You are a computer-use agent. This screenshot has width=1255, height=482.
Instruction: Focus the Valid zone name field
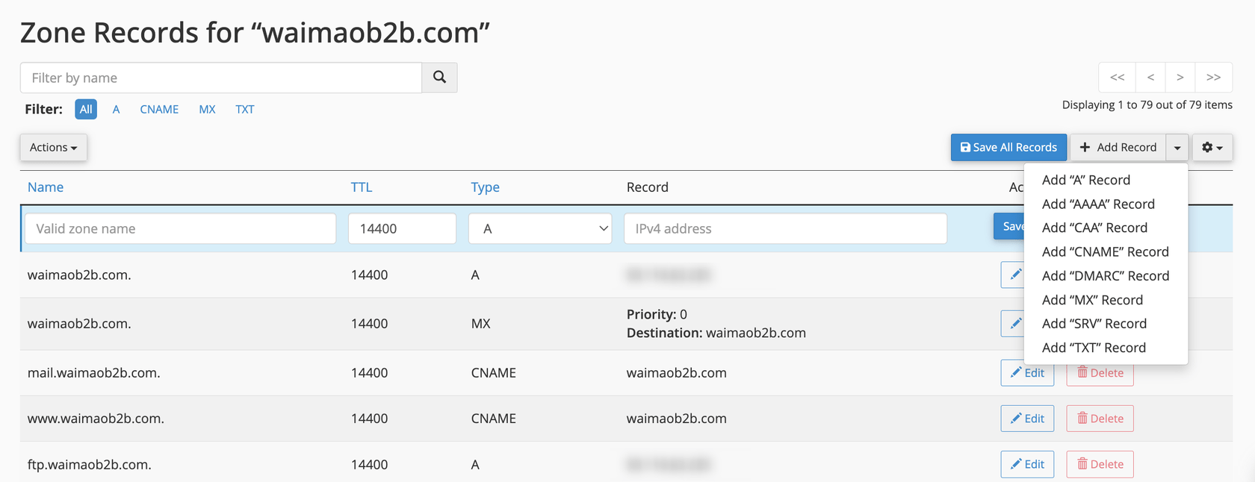pyautogui.click(x=180, y=228)
